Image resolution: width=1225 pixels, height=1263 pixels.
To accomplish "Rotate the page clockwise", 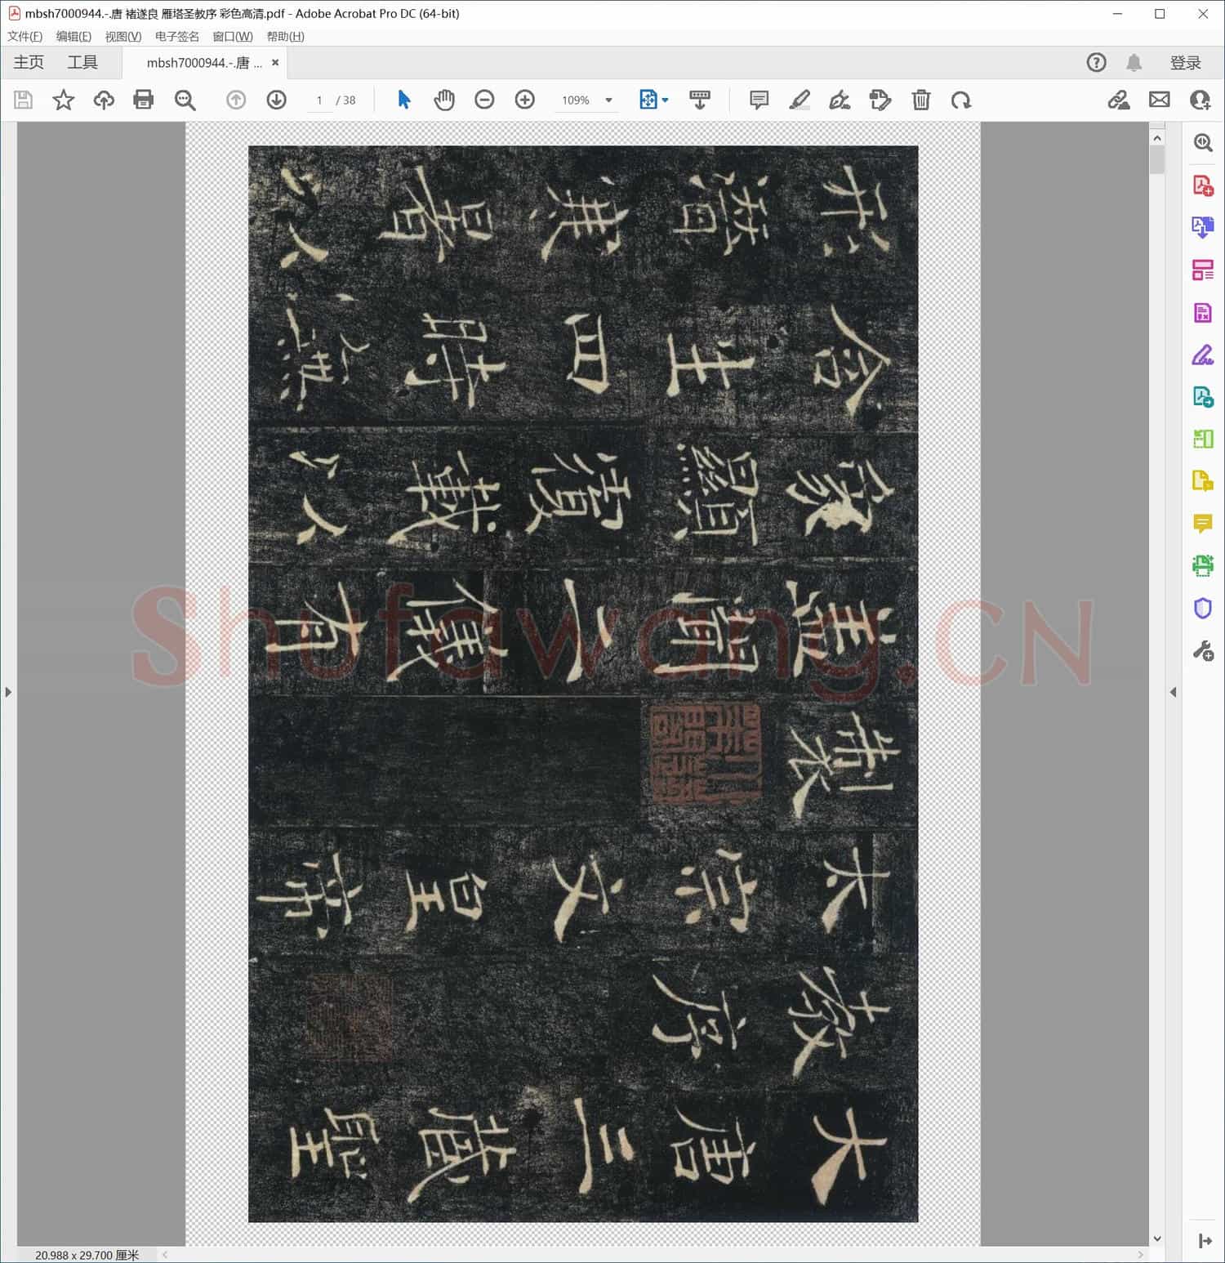I will [x=960, y=100].
